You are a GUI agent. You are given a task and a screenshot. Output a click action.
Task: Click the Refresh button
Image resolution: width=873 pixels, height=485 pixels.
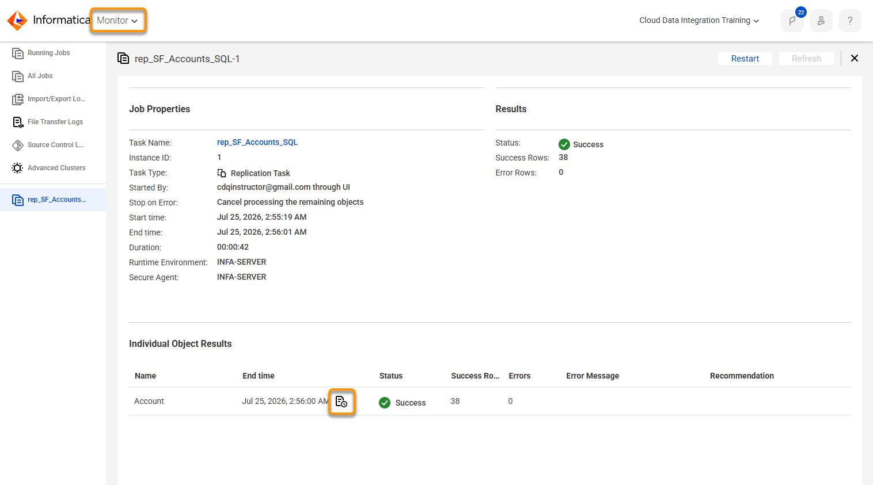pos(806,59)
